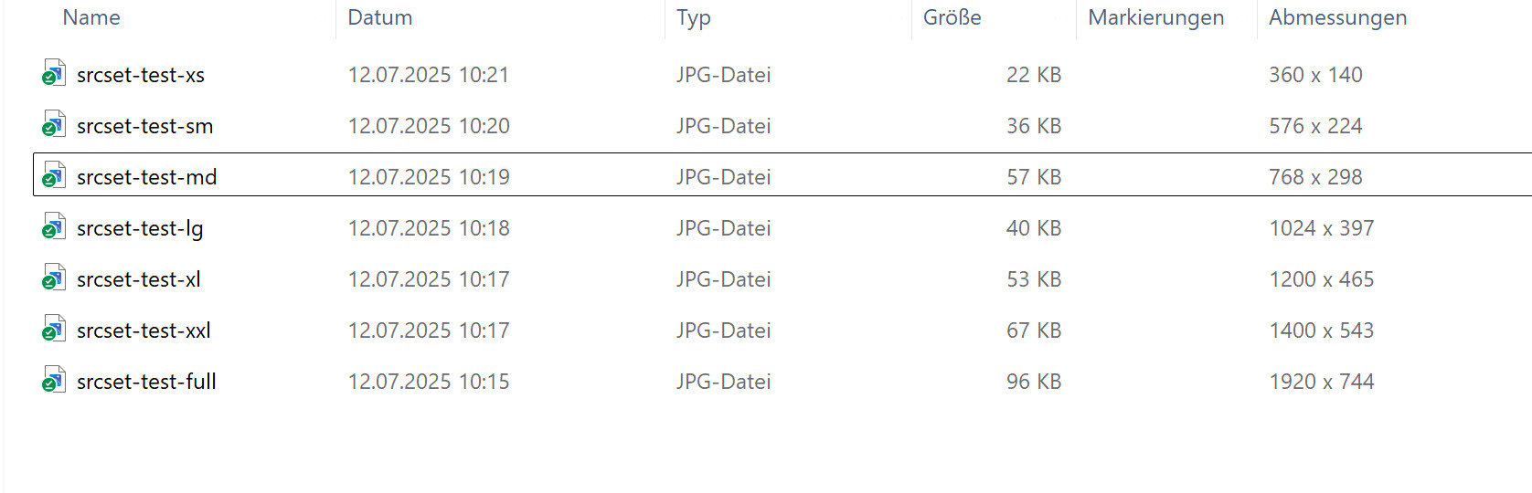Click the srcset-test-md JPG icon
The height and width of the screenshot is (493, 1532).
coord(54,176)
